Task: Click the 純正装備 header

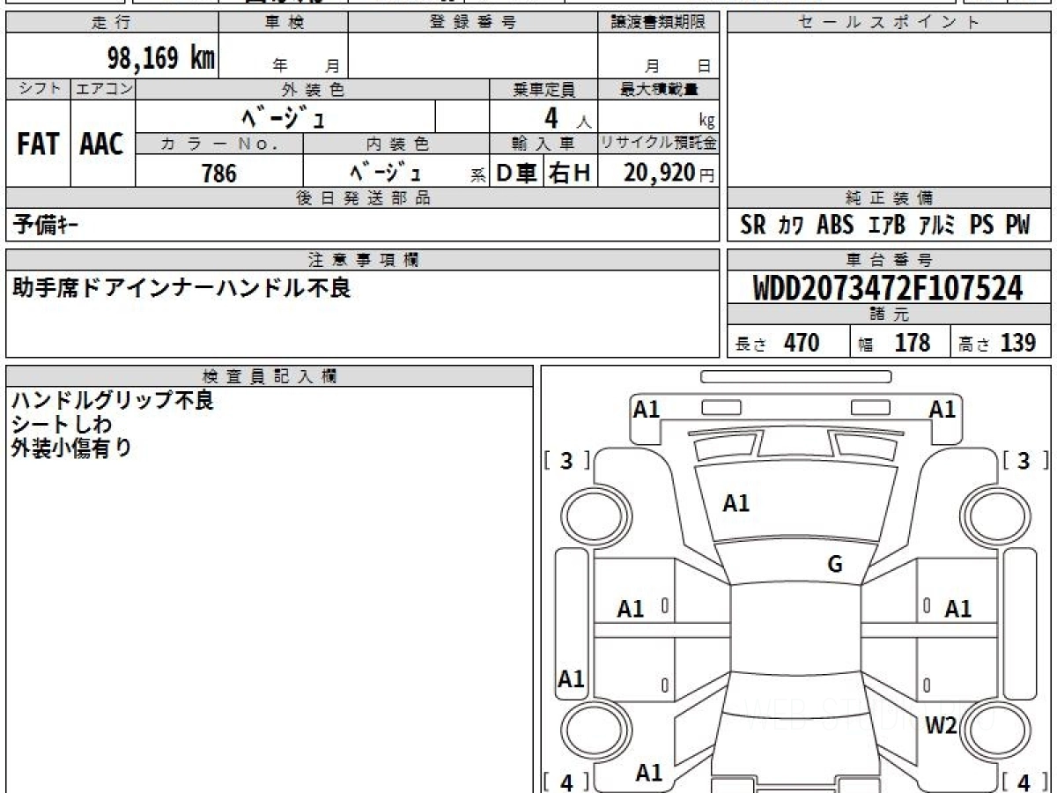Action: tap(890, 198)
